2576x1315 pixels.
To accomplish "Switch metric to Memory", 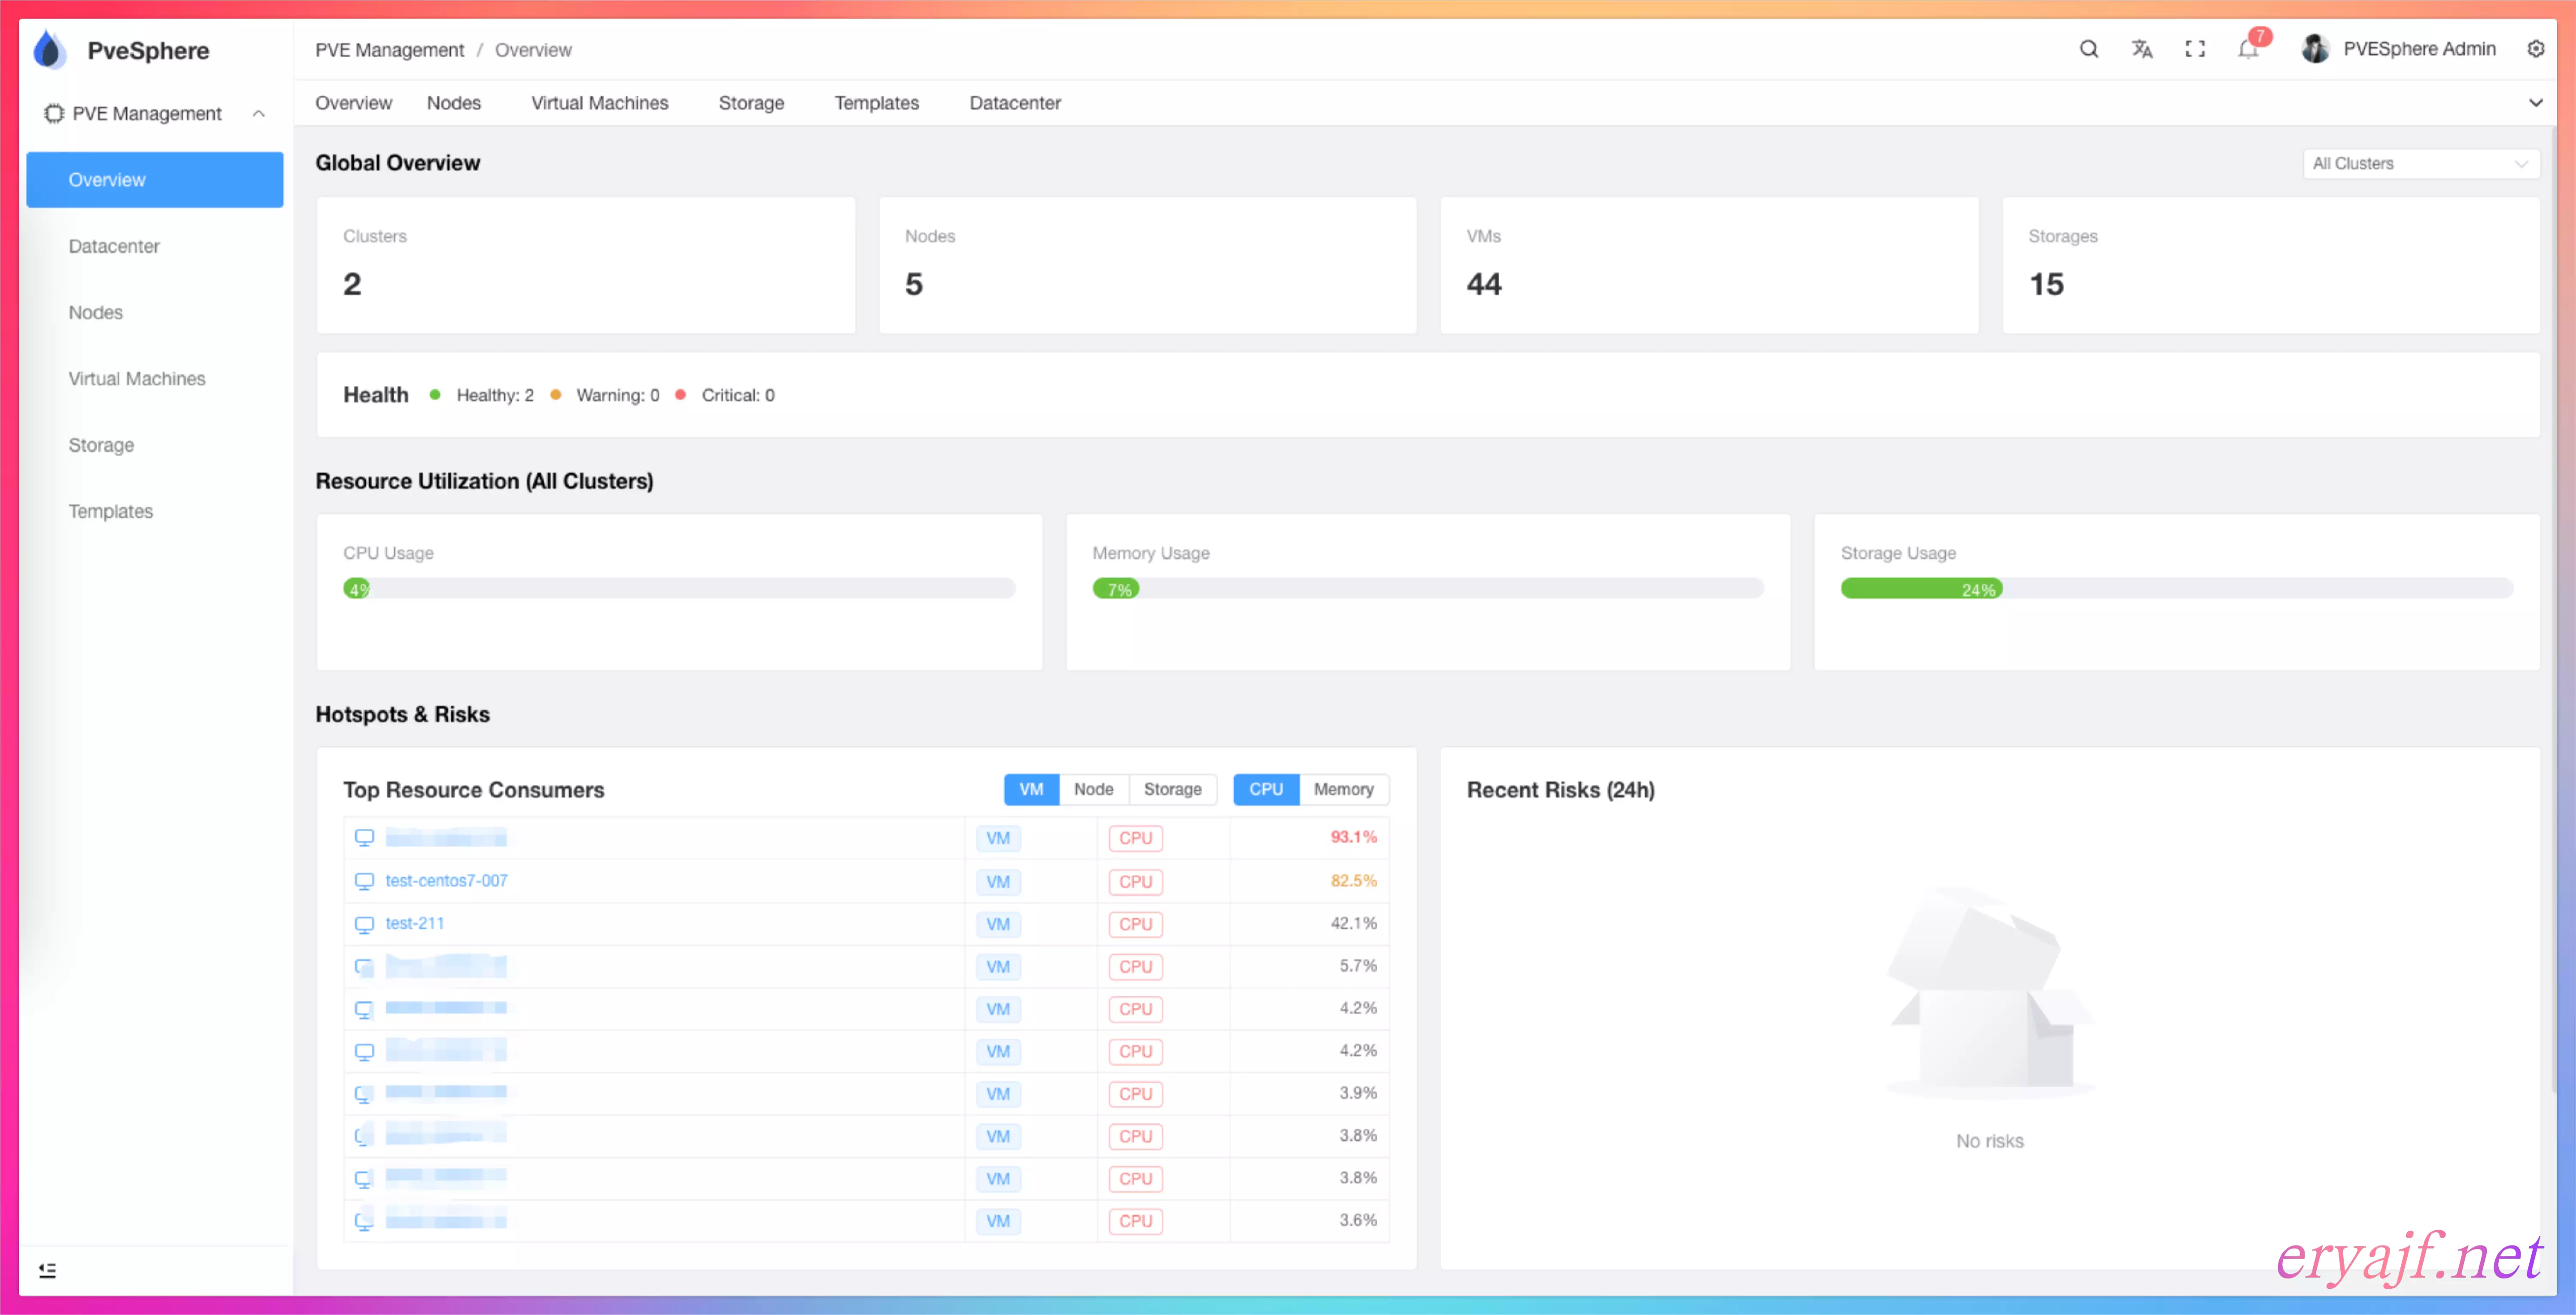I will click(x=1343, y=789).
